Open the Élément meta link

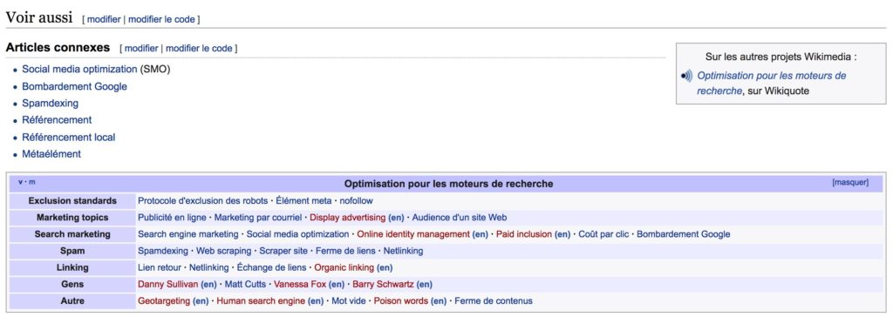304,201
